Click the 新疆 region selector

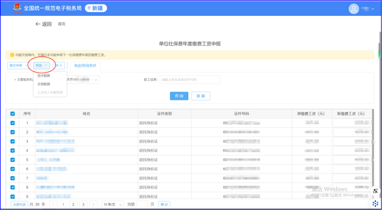(x=96, y=8)
